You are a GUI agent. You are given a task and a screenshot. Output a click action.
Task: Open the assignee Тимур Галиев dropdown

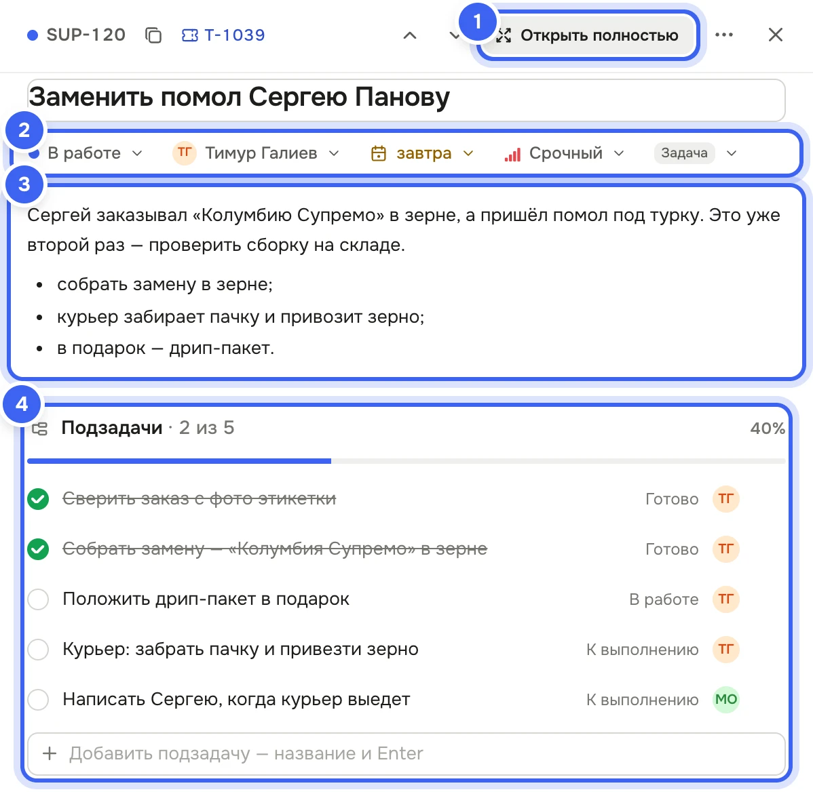(x=256, y=153)
